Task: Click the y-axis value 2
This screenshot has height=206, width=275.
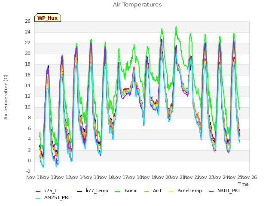Action: (29, 150)
